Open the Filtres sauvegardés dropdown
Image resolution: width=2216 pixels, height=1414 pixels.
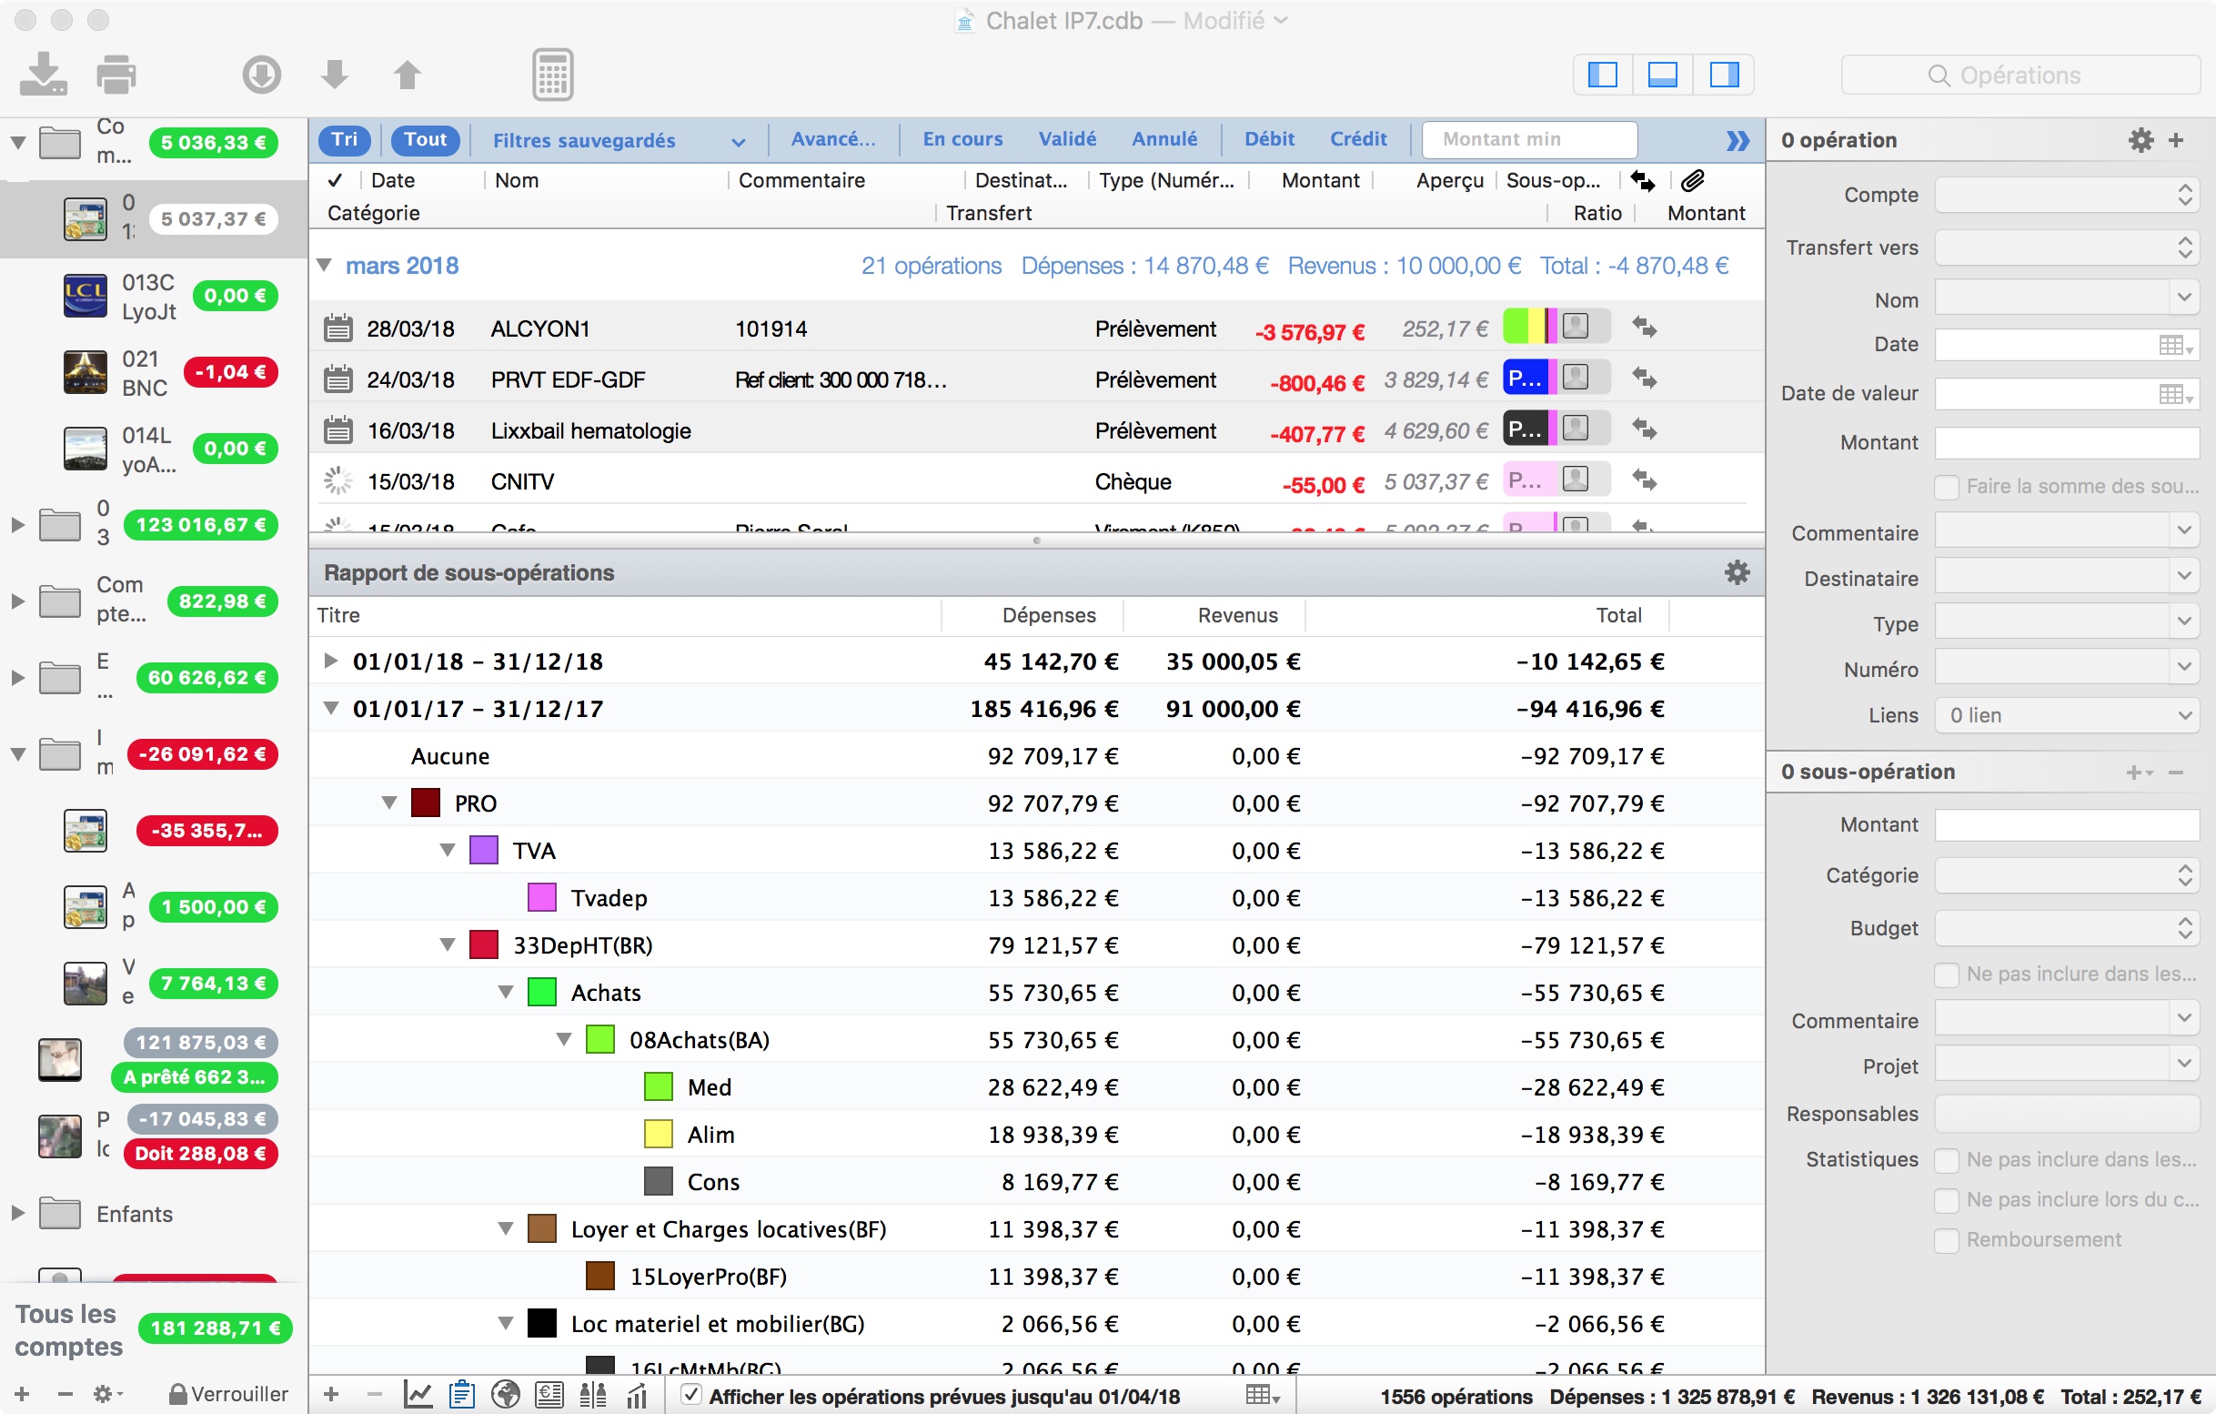pos(619,141)
